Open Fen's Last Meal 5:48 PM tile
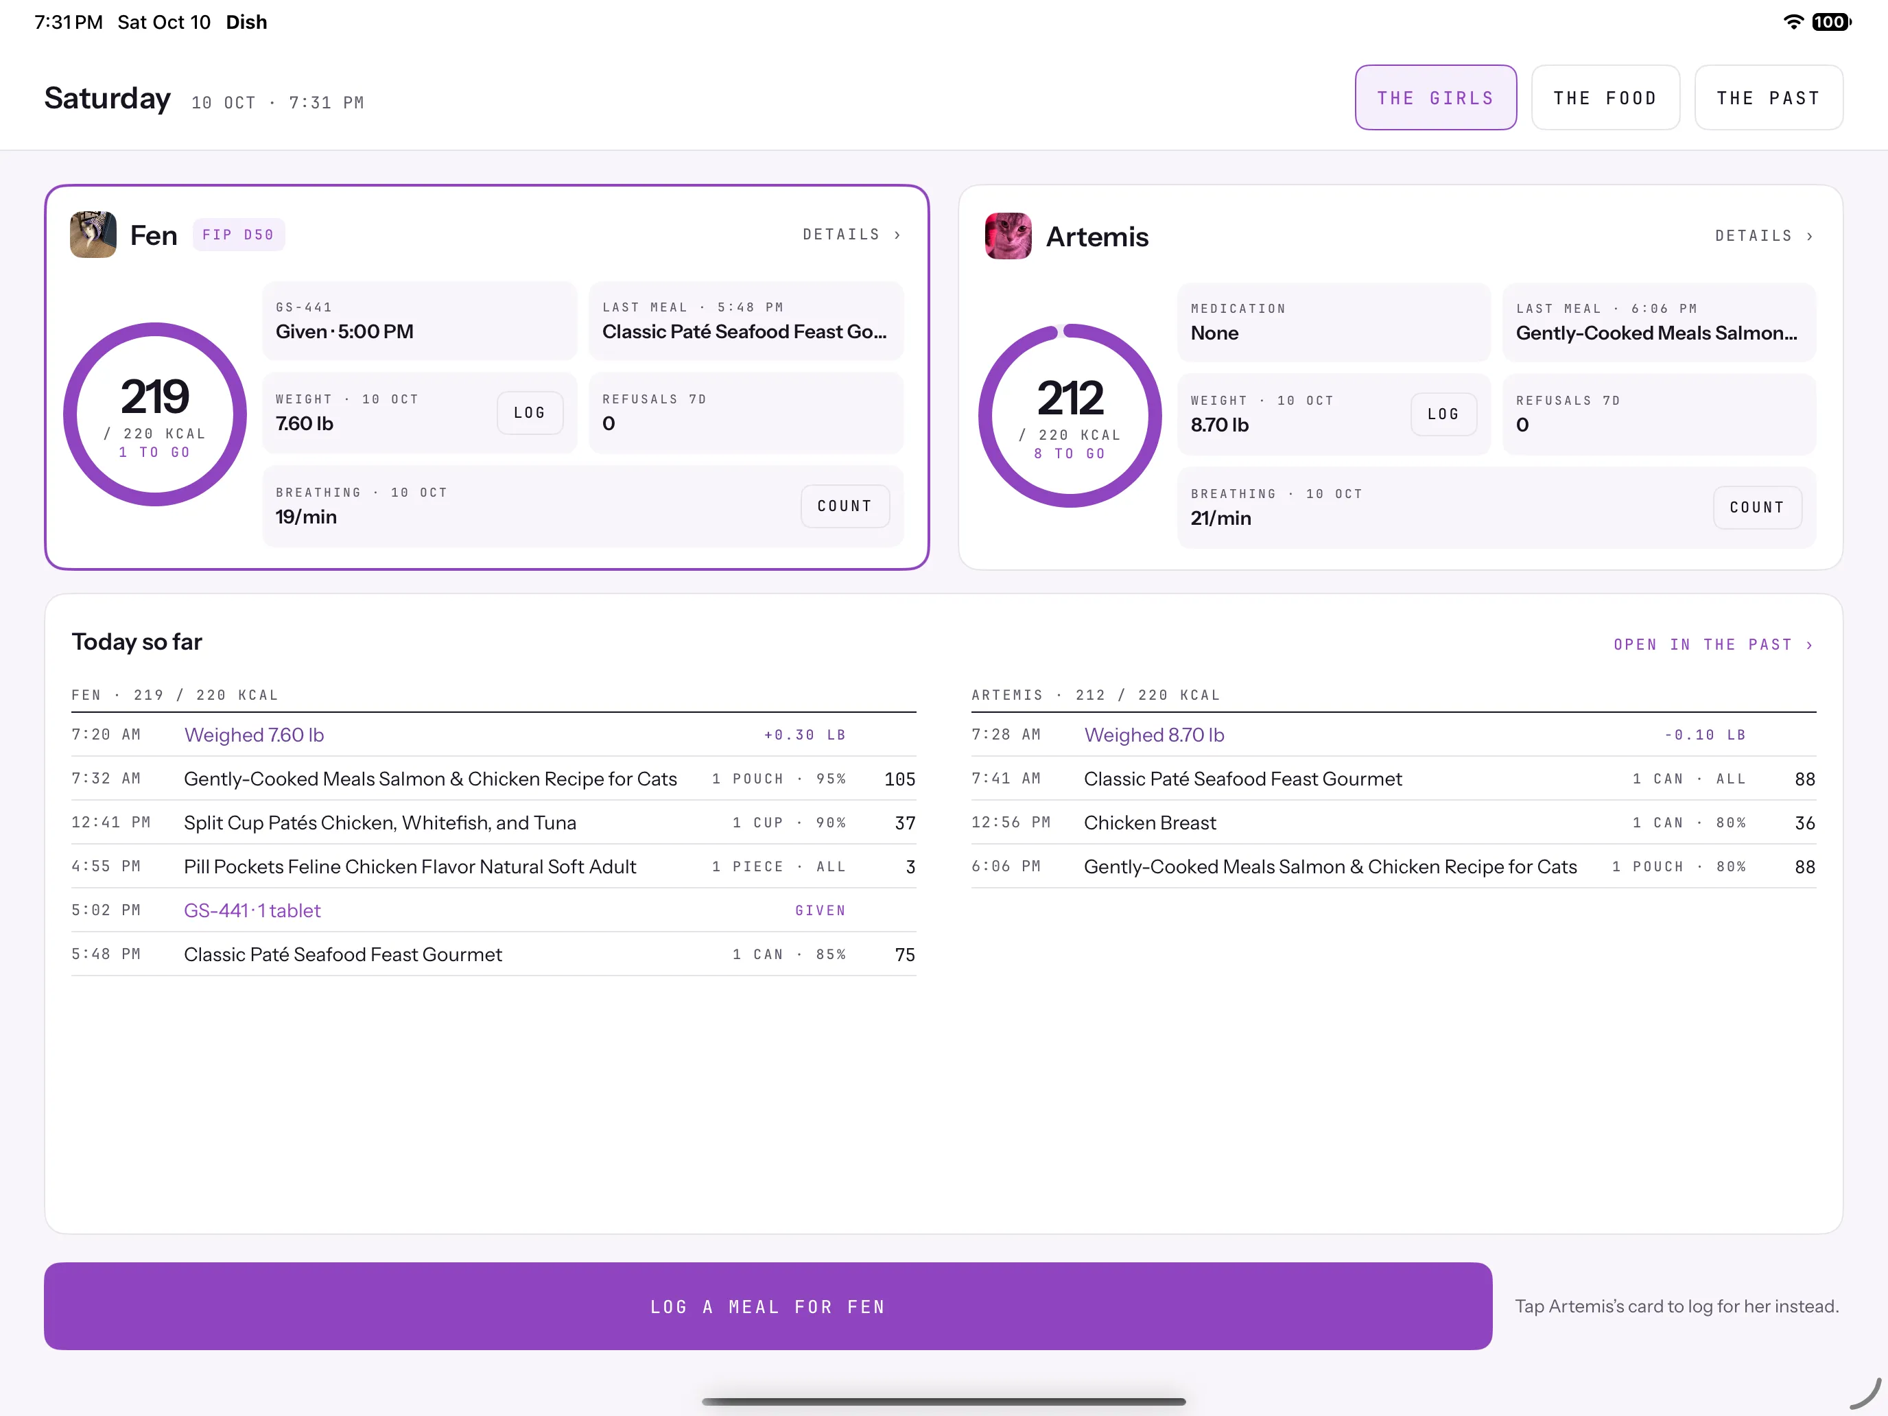This screenshot has width=1888, height=1416. [x=746, y=321]
